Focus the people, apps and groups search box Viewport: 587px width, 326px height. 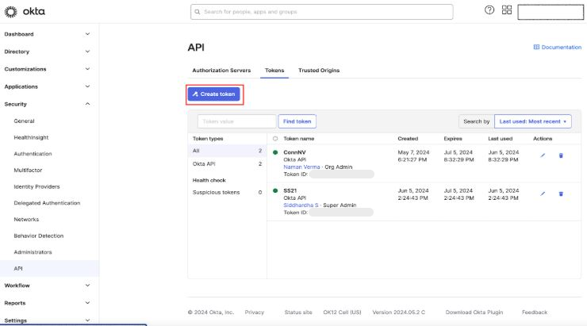321,12
